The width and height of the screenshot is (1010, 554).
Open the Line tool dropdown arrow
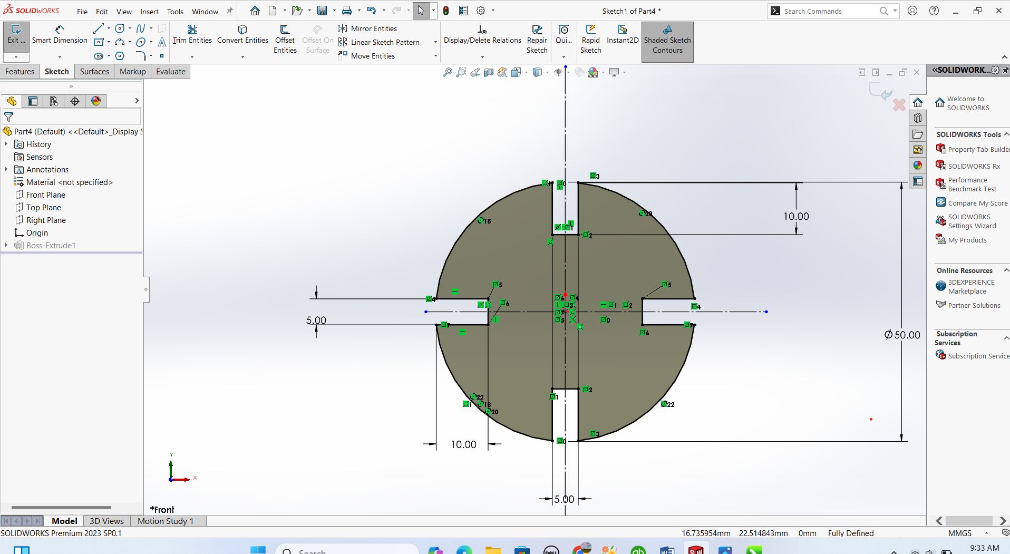(109, 28)
